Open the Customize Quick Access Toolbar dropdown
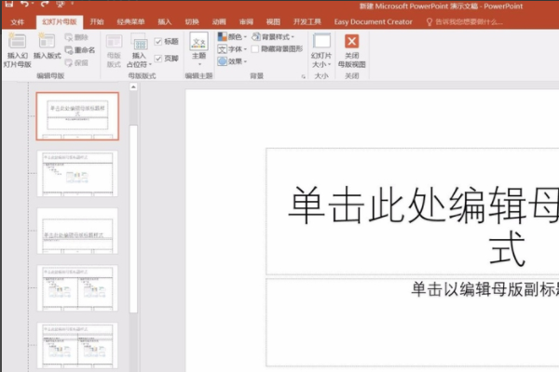559x372 pixels. coord(73,3)
